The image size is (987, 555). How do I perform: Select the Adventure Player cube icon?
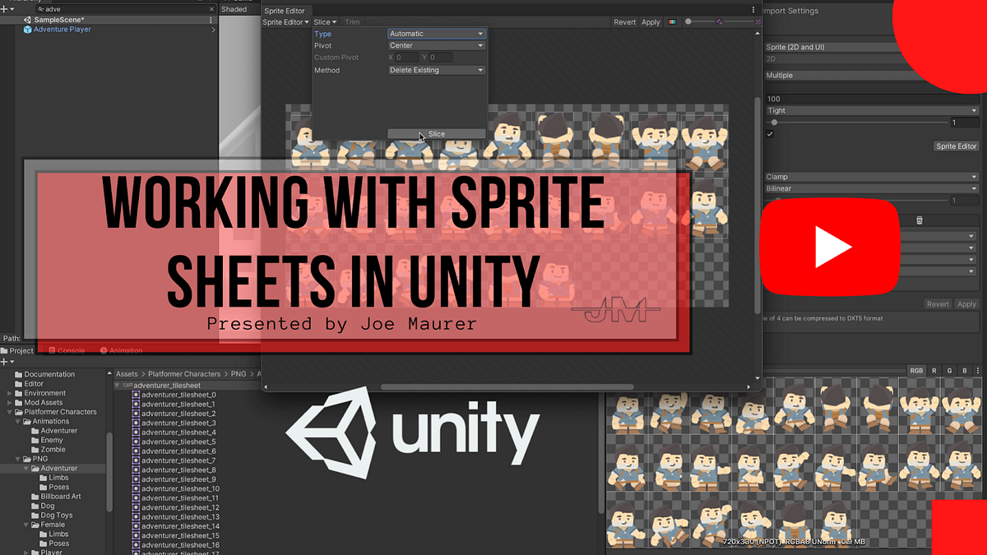27,30
